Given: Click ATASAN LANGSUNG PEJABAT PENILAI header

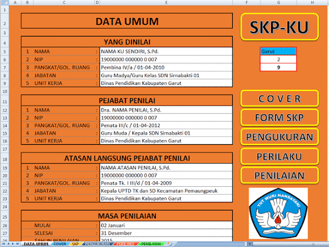Looking at the screenshot, I should click(127, 158).
